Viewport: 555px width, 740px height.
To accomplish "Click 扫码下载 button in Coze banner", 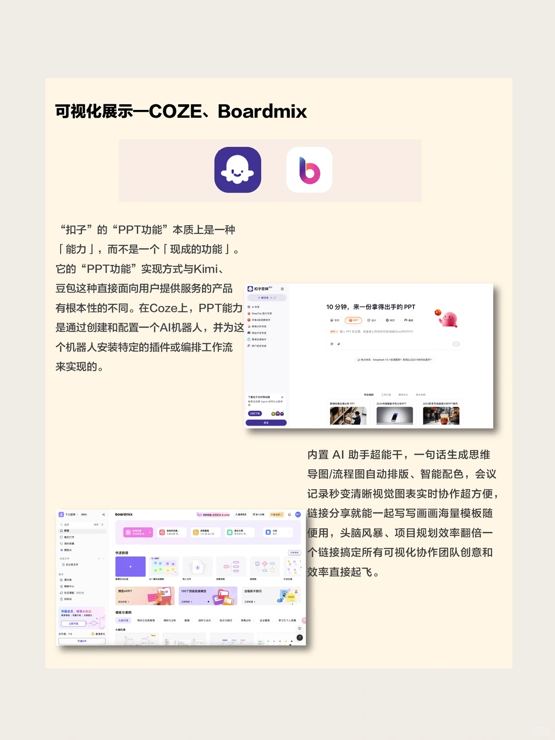I will (255, 413).
